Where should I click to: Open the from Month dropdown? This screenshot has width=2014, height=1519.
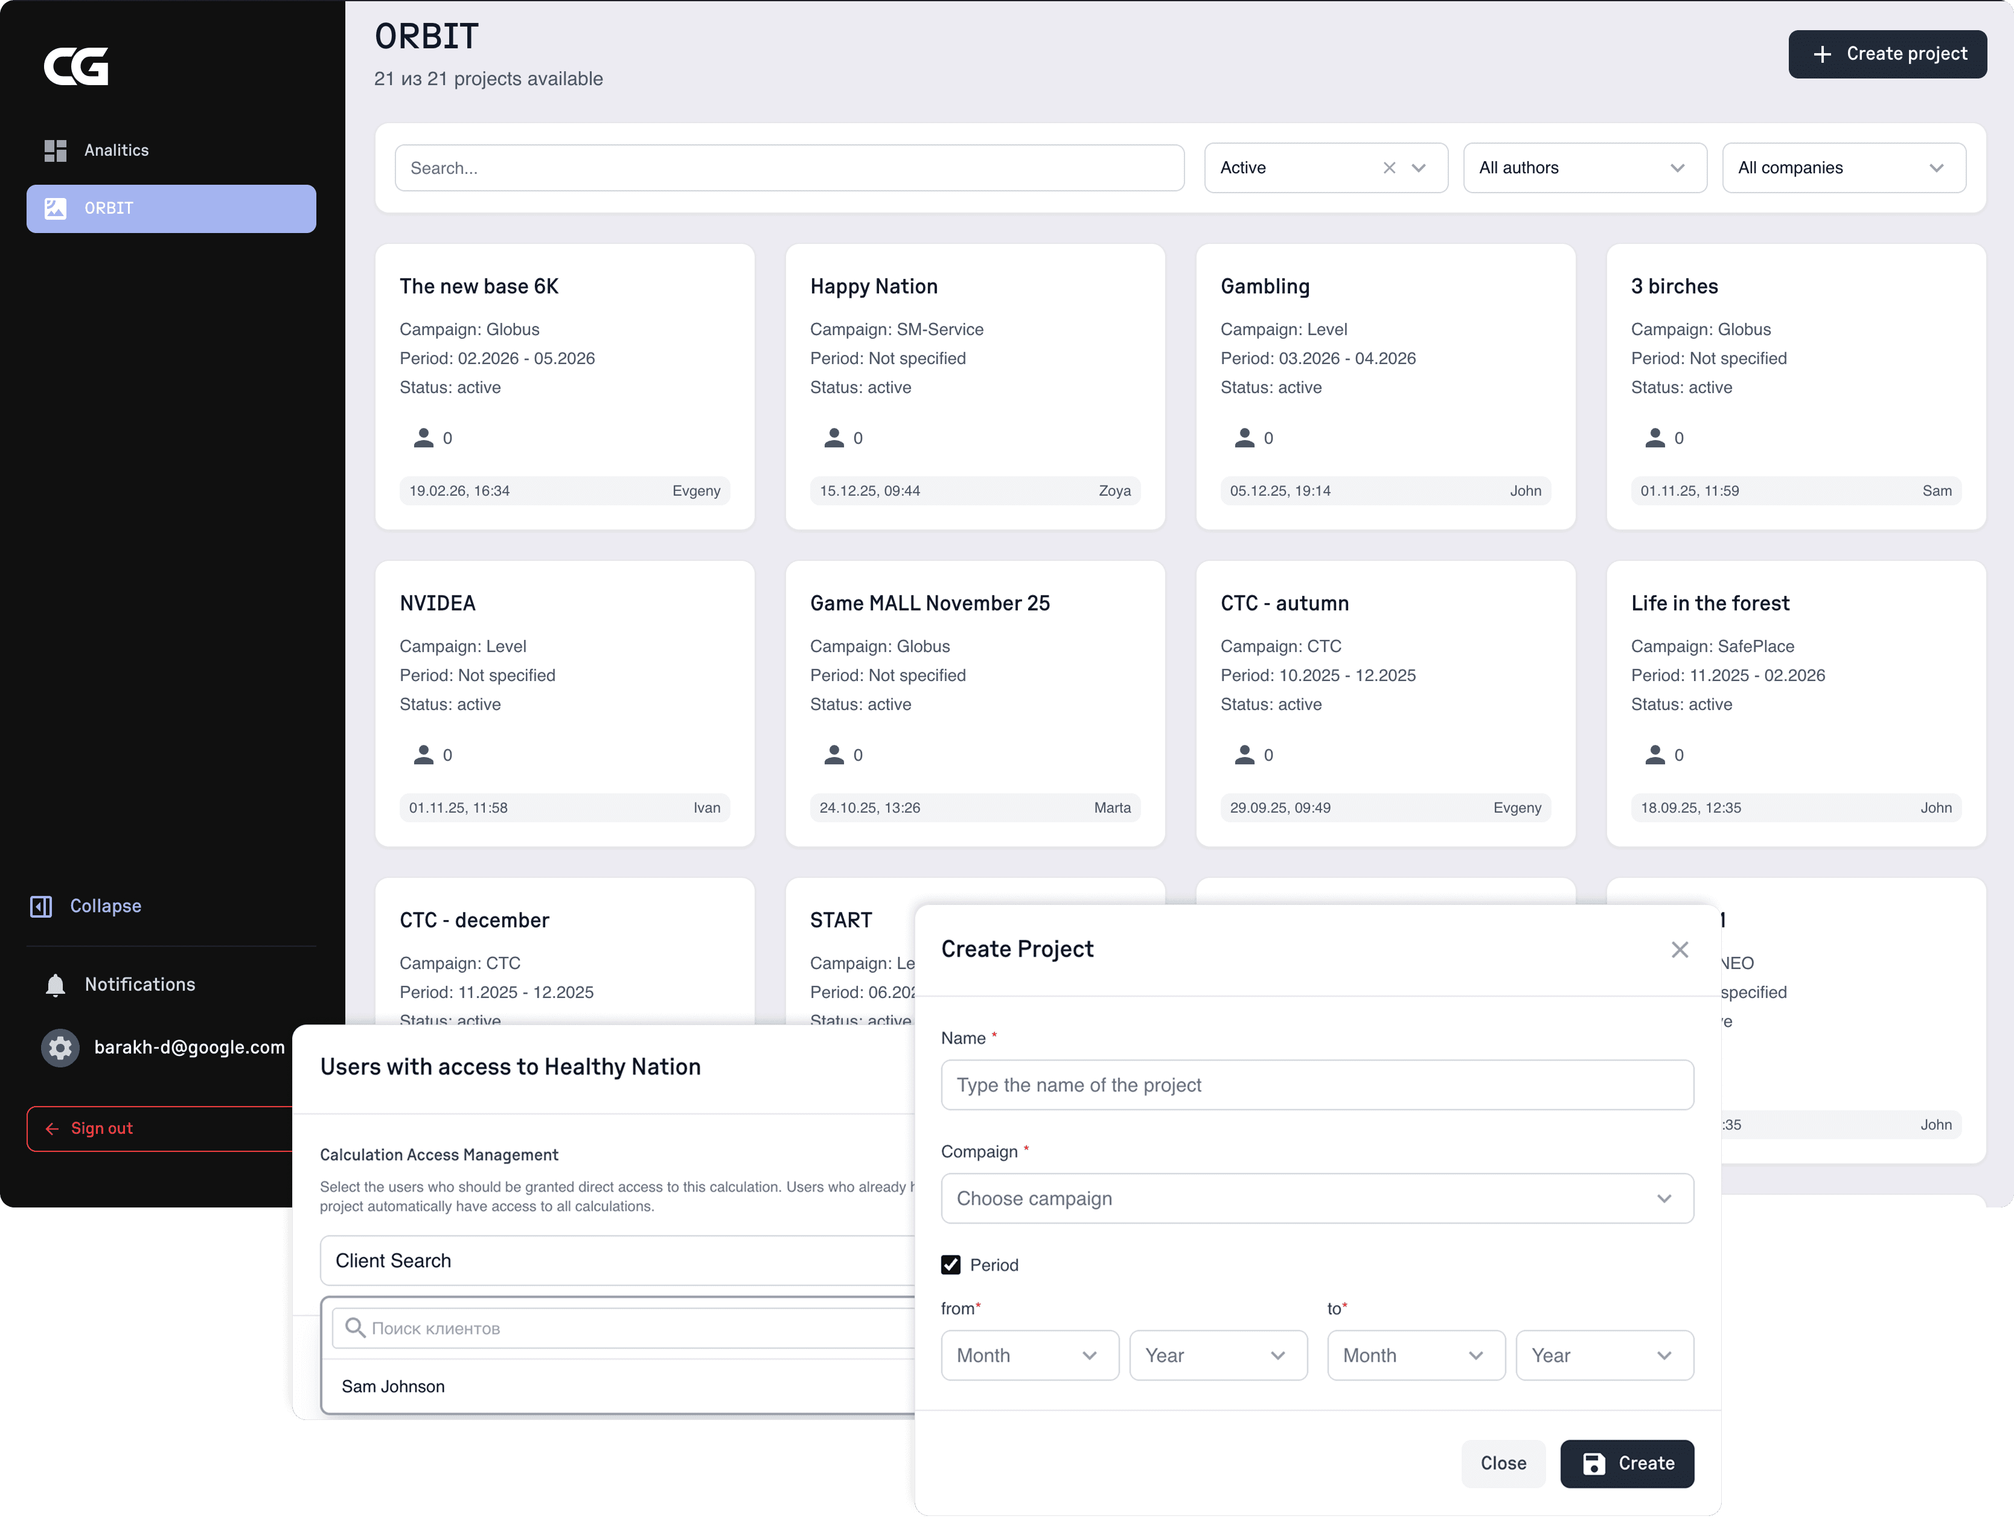click(1030, 1355)
